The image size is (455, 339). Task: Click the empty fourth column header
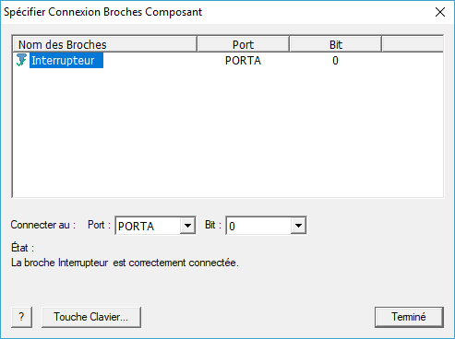pyautogui.click(x=413, y=44)
